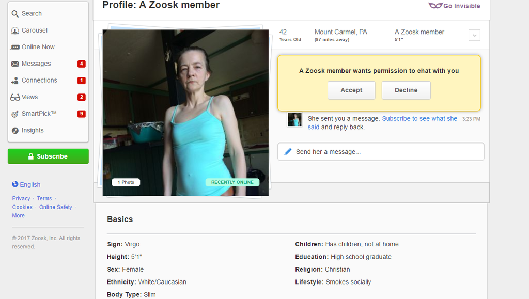Click the Messages envelope icon
This screenshot has width=529, height=299.
coord(15,64)
